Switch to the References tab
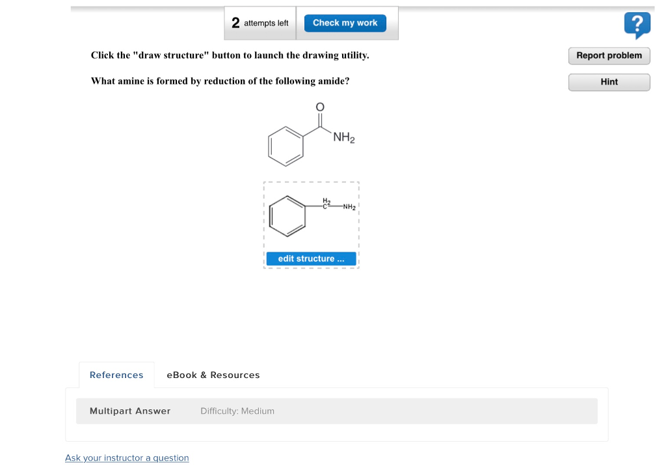The width and height of the screenshot is (666, 473). (x=116, y=375)
